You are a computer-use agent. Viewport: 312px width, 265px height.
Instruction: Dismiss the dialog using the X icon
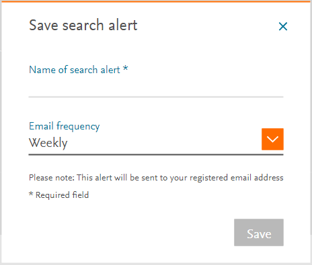pyautogui.click(x=283, y=26)
